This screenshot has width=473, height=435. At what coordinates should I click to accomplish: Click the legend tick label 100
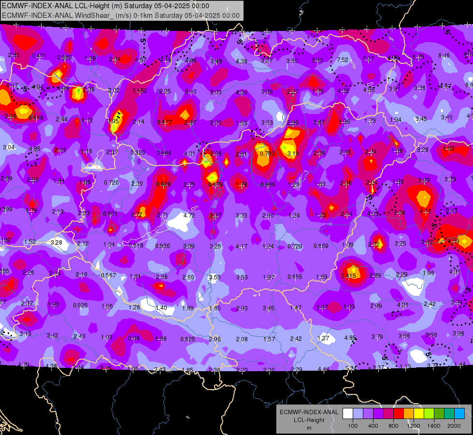[353, 426]
